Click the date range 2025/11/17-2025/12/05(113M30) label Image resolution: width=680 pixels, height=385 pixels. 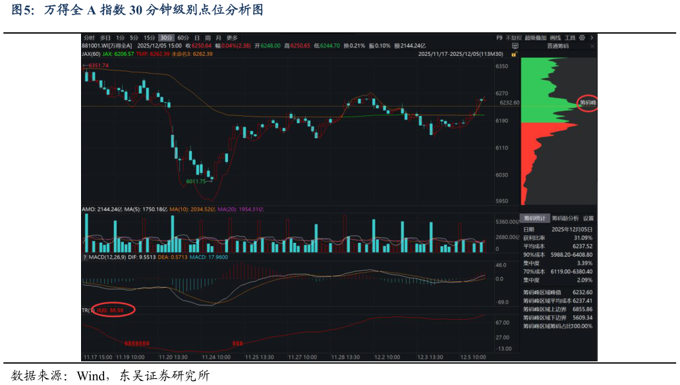461,54
